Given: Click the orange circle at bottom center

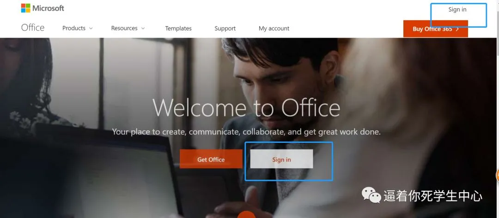Looking at the screenshot, I should tap(246, 214).
